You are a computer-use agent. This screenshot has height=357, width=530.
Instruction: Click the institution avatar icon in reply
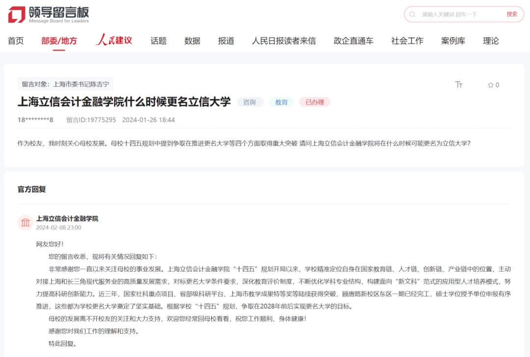[x=25, y=223]
